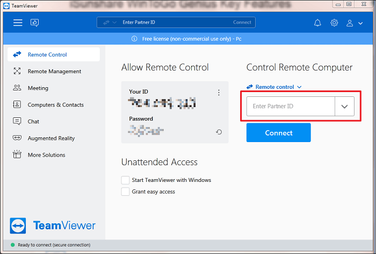Open the hamburger menu
376x254 pixels.
click(18, 23)
